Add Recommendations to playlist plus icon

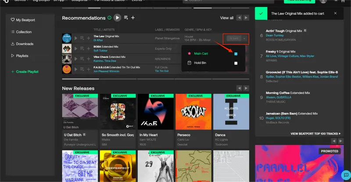pyautogui.click(x=133, y=18)
